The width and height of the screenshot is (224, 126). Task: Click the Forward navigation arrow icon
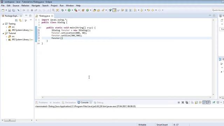160,10
